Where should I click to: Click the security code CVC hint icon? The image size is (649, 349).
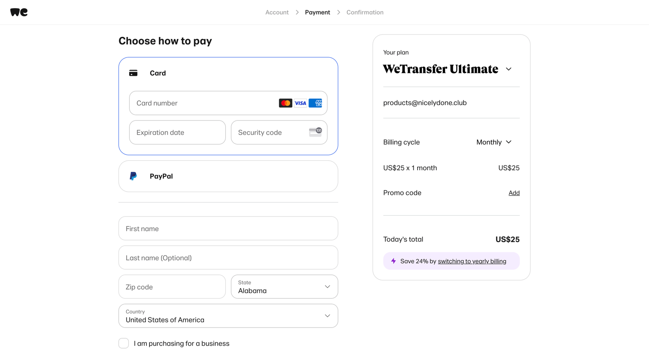click(x=315, y=132)
